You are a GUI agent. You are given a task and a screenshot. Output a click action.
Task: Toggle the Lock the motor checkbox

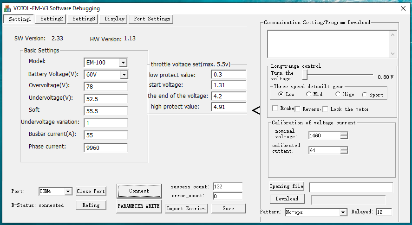[x=325, y=109]
